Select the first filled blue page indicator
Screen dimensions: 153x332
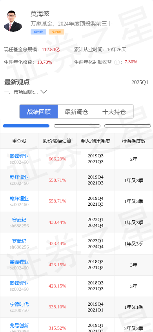pyautogui.click(x=26, y=126)
